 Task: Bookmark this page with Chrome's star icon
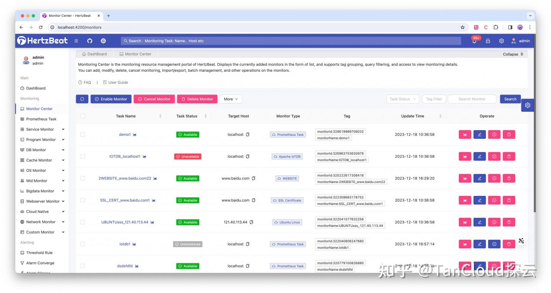[x=463, y=27]
